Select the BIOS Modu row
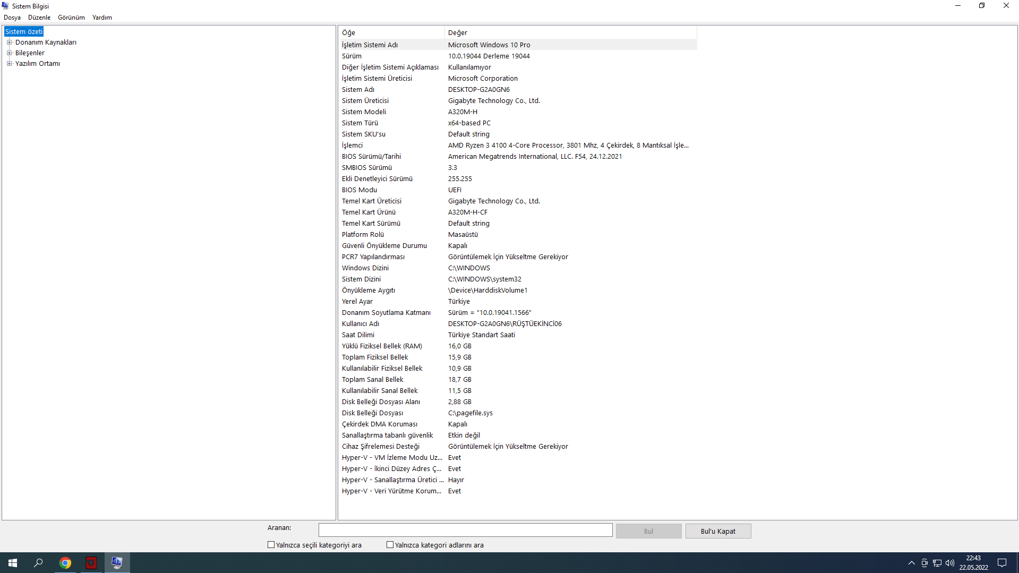The image size is (1019, 573). pyautogui.click(x=518, y=190)
